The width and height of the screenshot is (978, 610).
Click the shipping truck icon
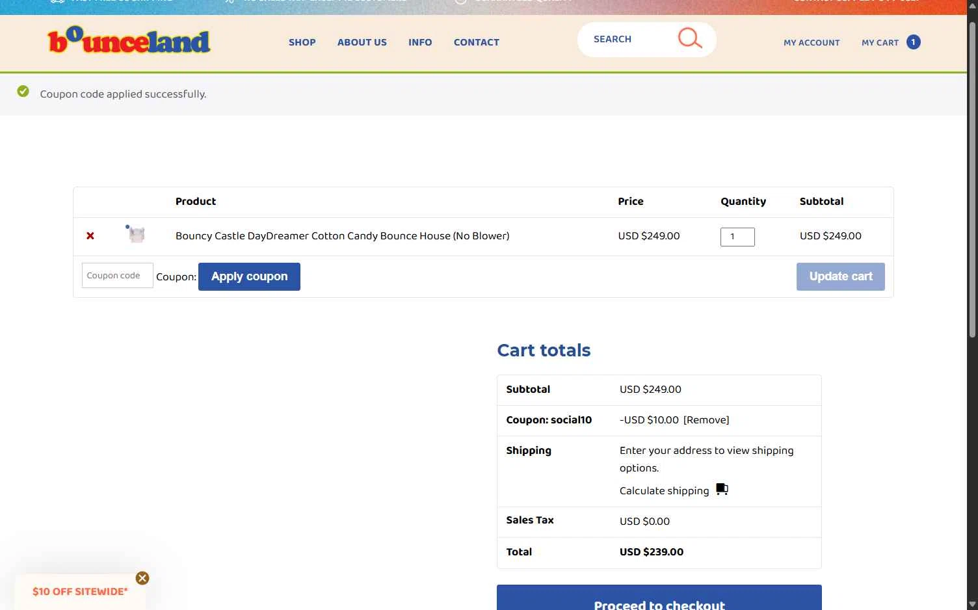(722, 489)
